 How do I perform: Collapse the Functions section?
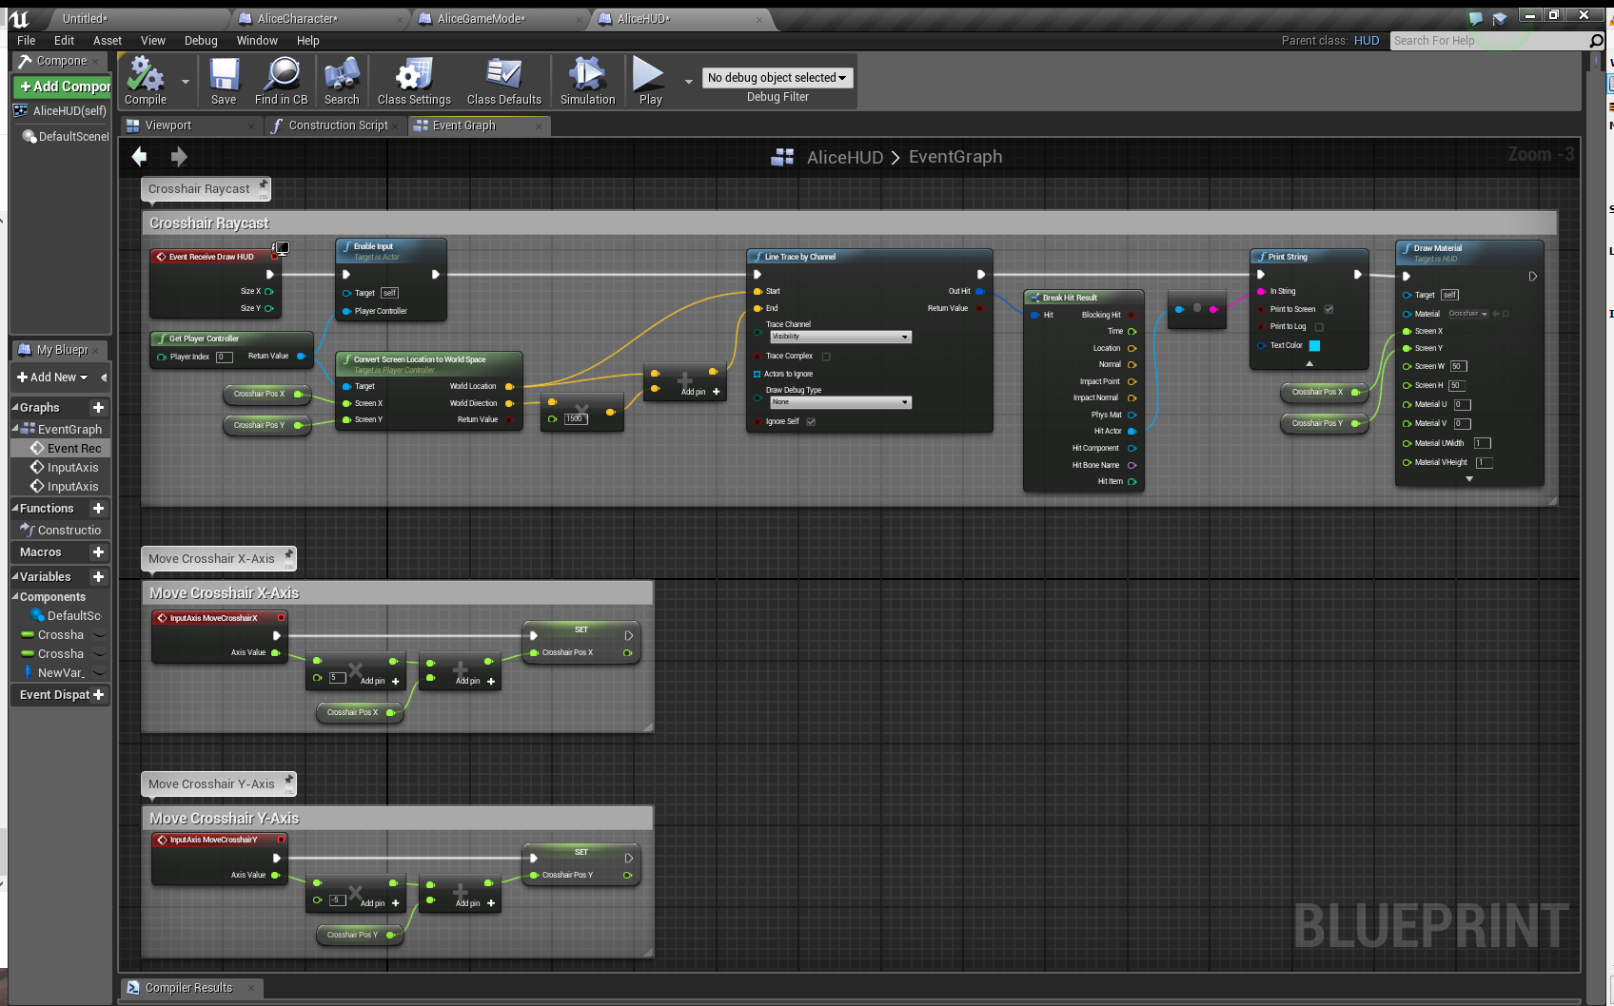[x=15, y=509]
